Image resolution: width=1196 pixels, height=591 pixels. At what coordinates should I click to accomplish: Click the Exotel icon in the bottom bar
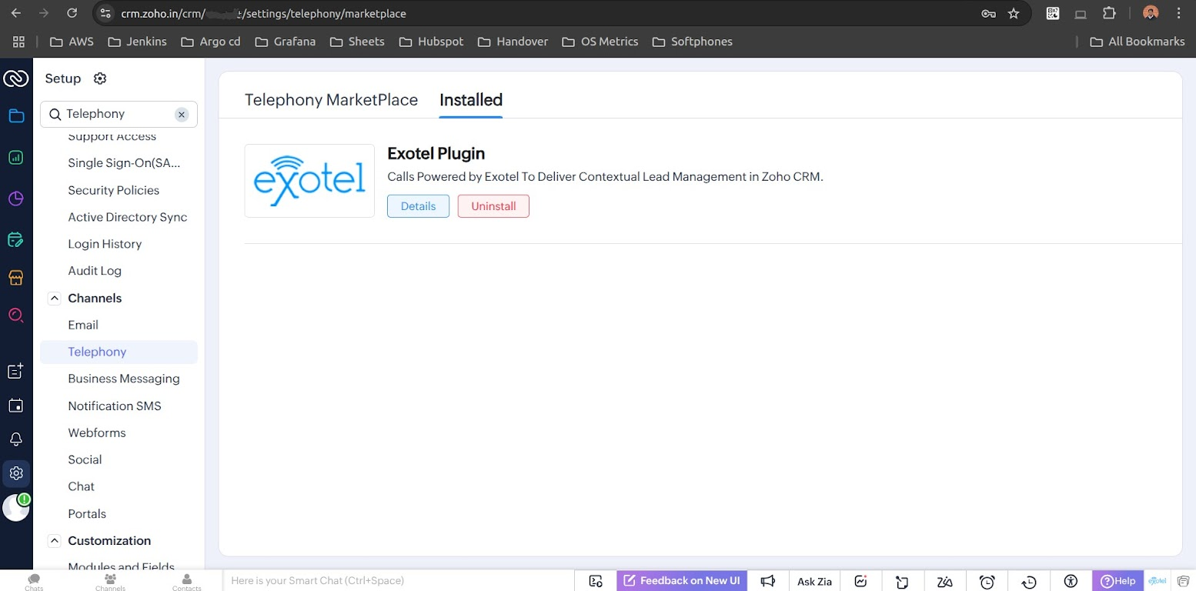(1158, 581)
